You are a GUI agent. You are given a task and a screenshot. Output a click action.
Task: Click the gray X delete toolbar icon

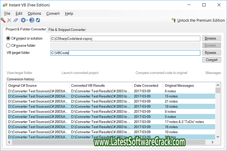[x=9, y=20]
